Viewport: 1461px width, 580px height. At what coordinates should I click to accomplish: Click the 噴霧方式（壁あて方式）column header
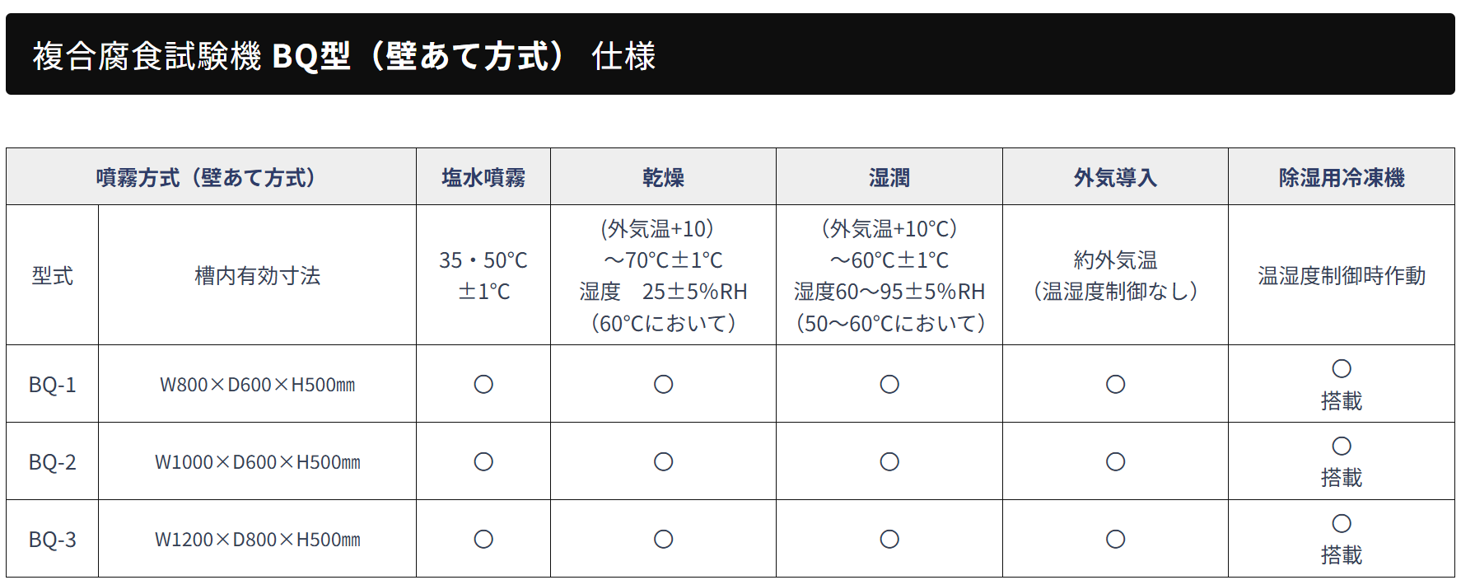click(206, 177)
